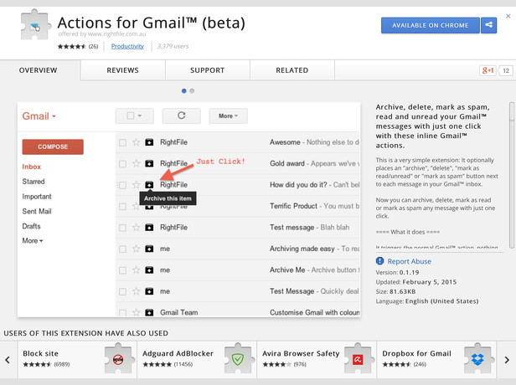This screenshot has width=516, height=385.
Task: Click the Available on Chrome button
Action: 430,25
